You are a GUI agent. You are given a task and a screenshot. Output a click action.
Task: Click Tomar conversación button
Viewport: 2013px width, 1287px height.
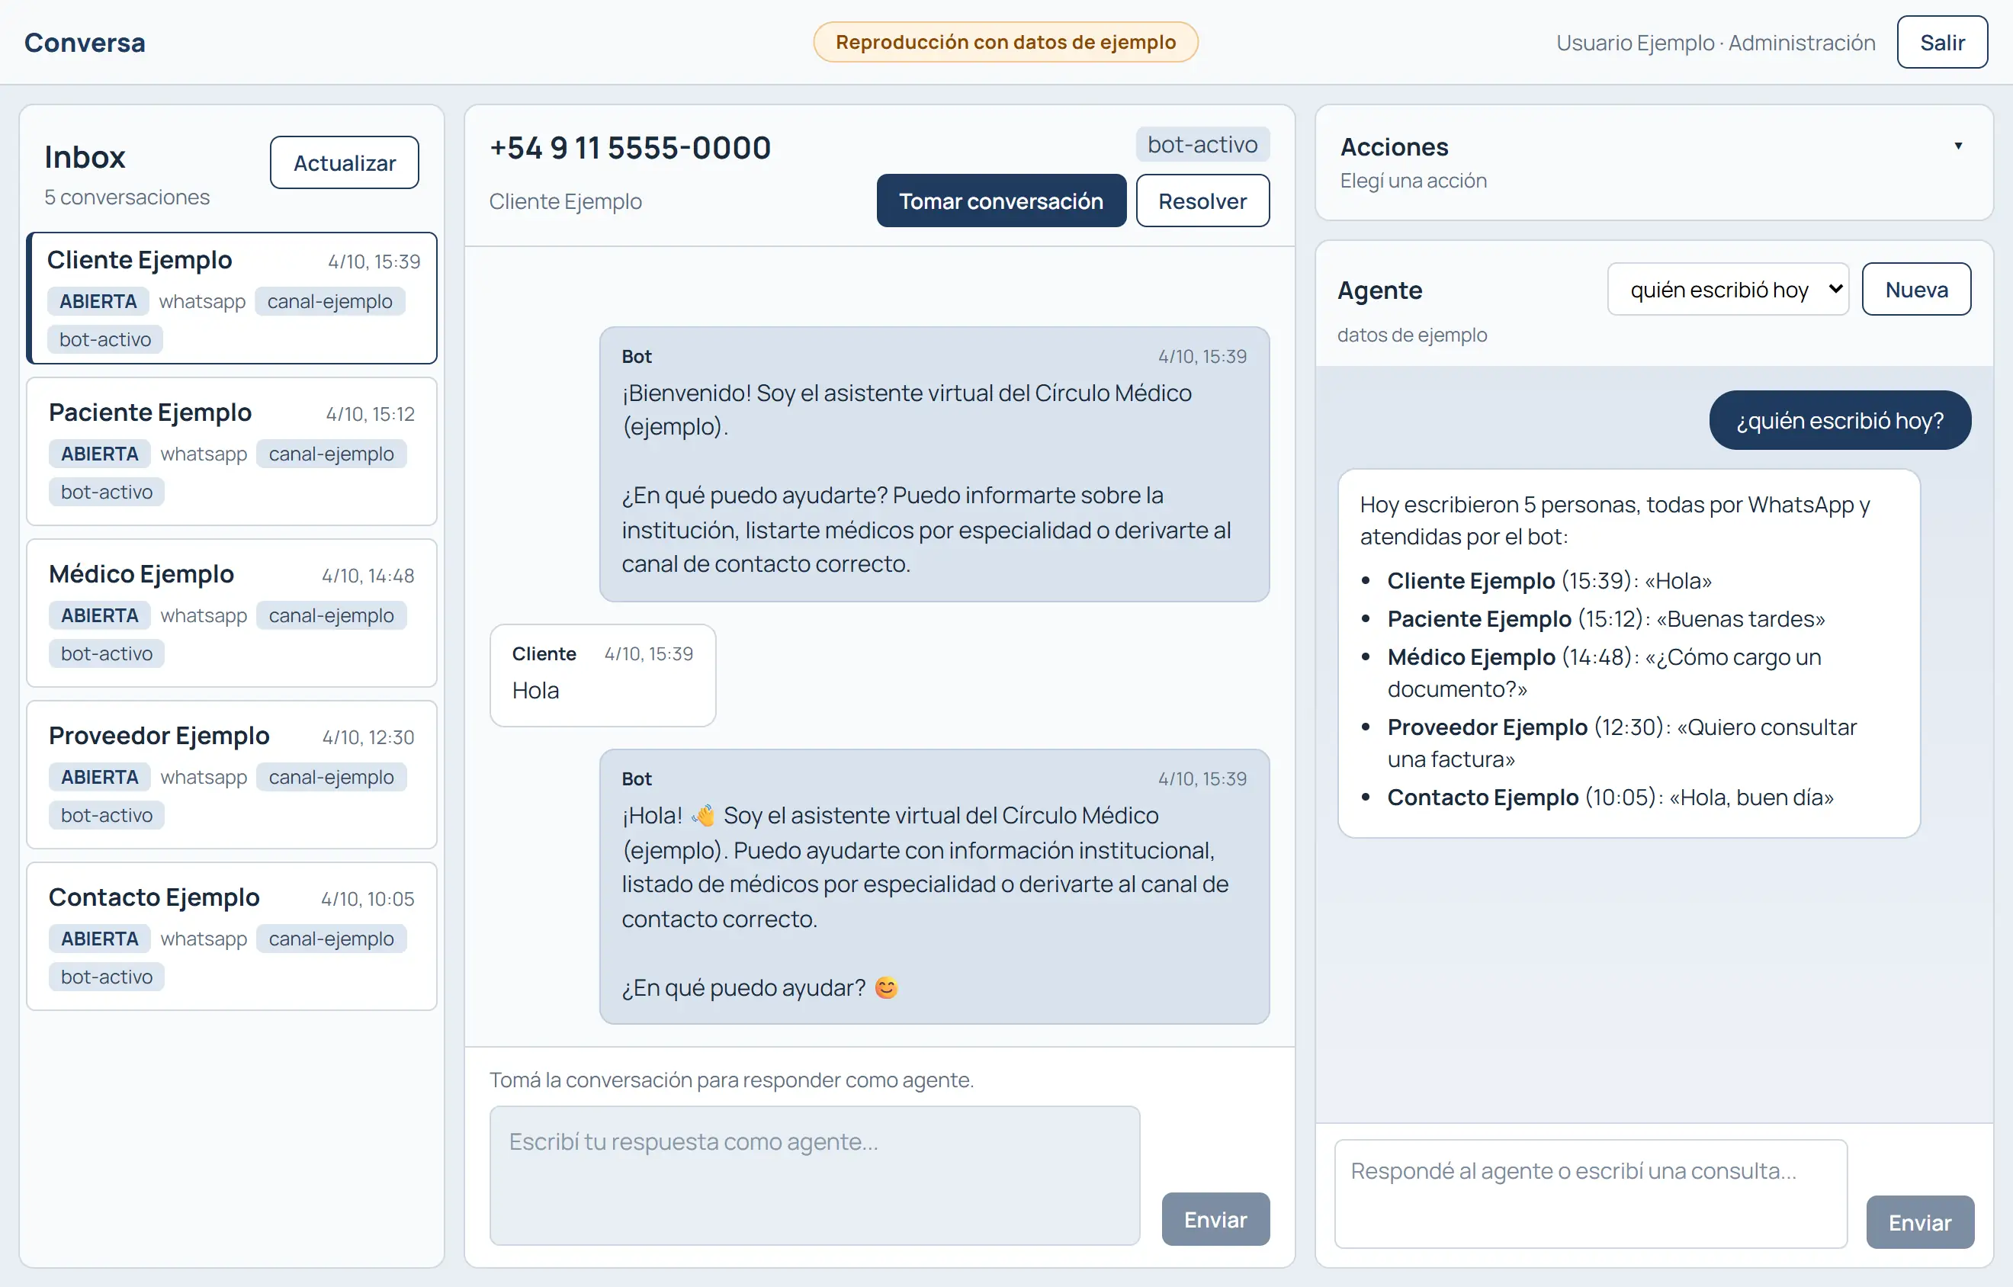coord(1000,201)
